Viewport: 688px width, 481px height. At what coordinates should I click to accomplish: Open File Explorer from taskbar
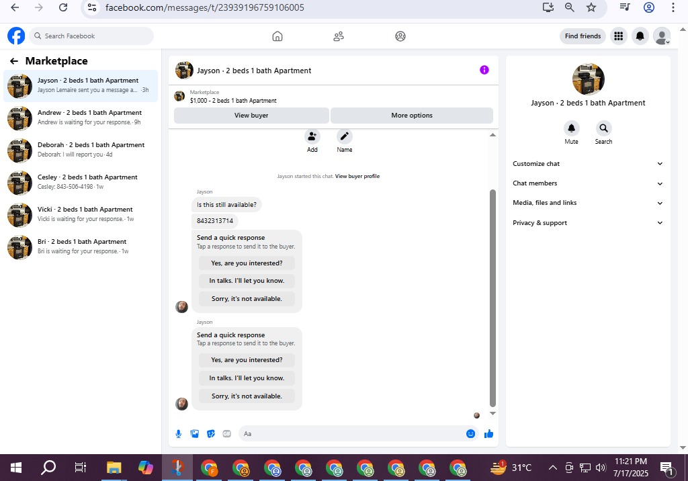114,468
